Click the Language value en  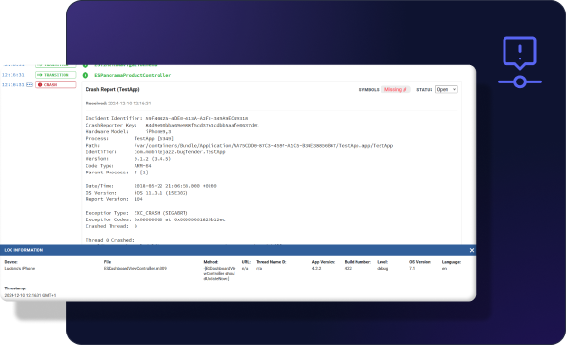(444, 268)
